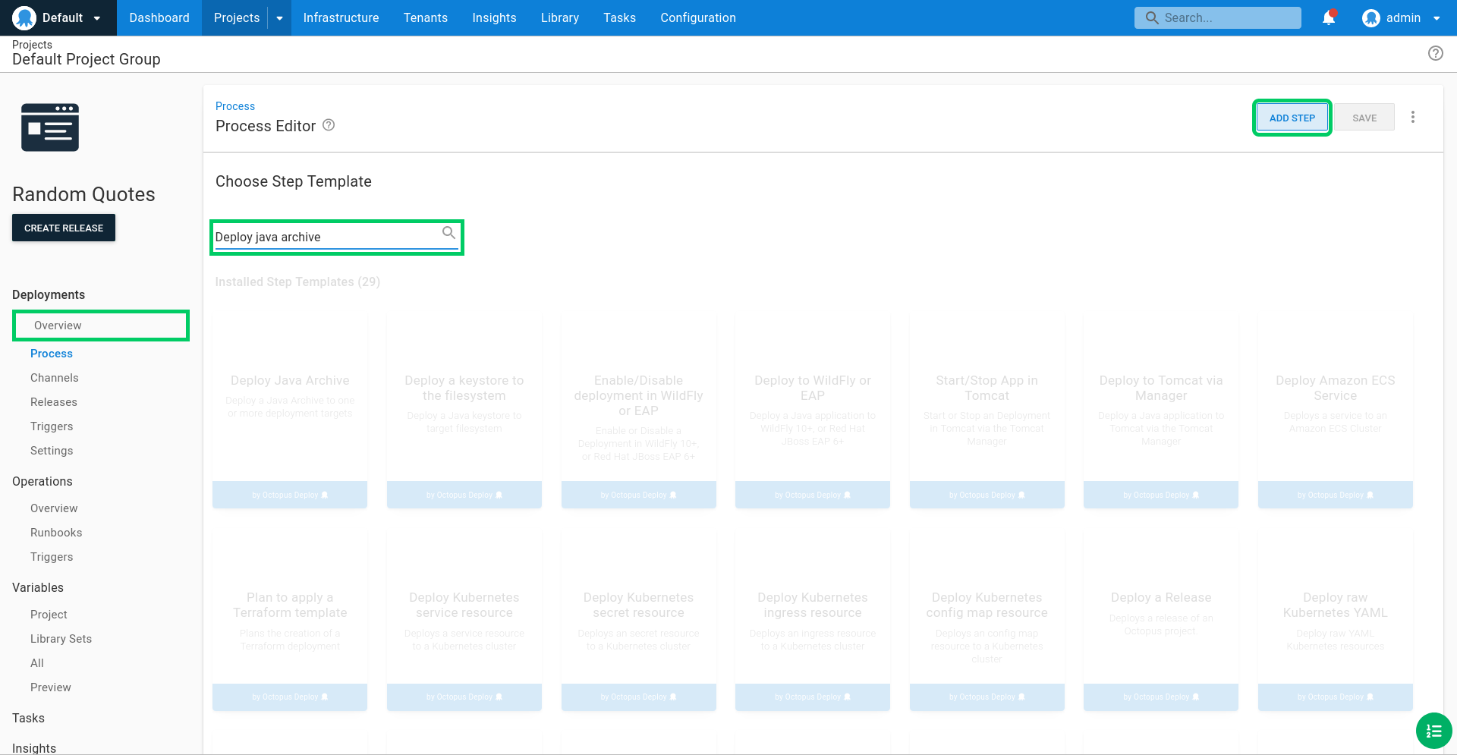
Task: Open Deployments Triggers
Action: point(52,426)
